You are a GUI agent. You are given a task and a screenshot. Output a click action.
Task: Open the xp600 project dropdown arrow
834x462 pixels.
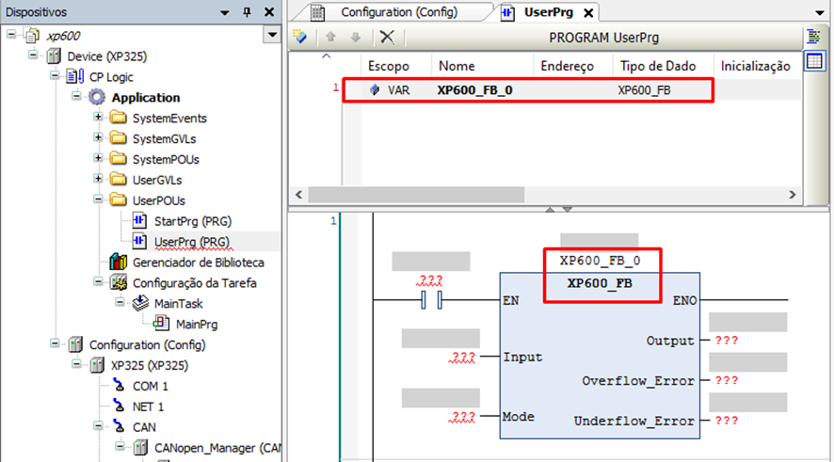click(x=272, y=35)
